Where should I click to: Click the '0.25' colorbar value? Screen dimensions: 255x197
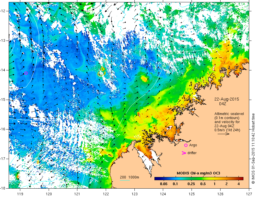[191, 184]
